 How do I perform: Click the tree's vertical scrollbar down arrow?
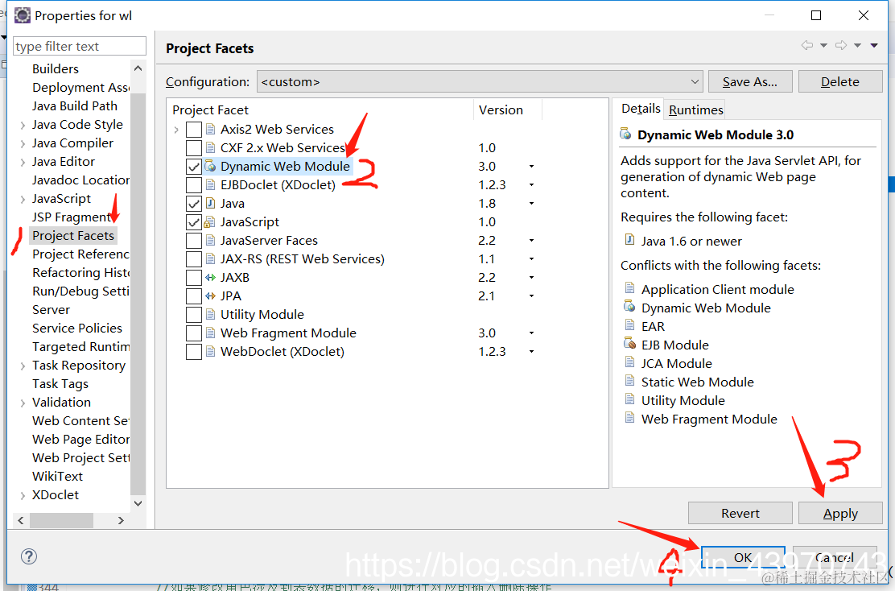tap(138, 503)
